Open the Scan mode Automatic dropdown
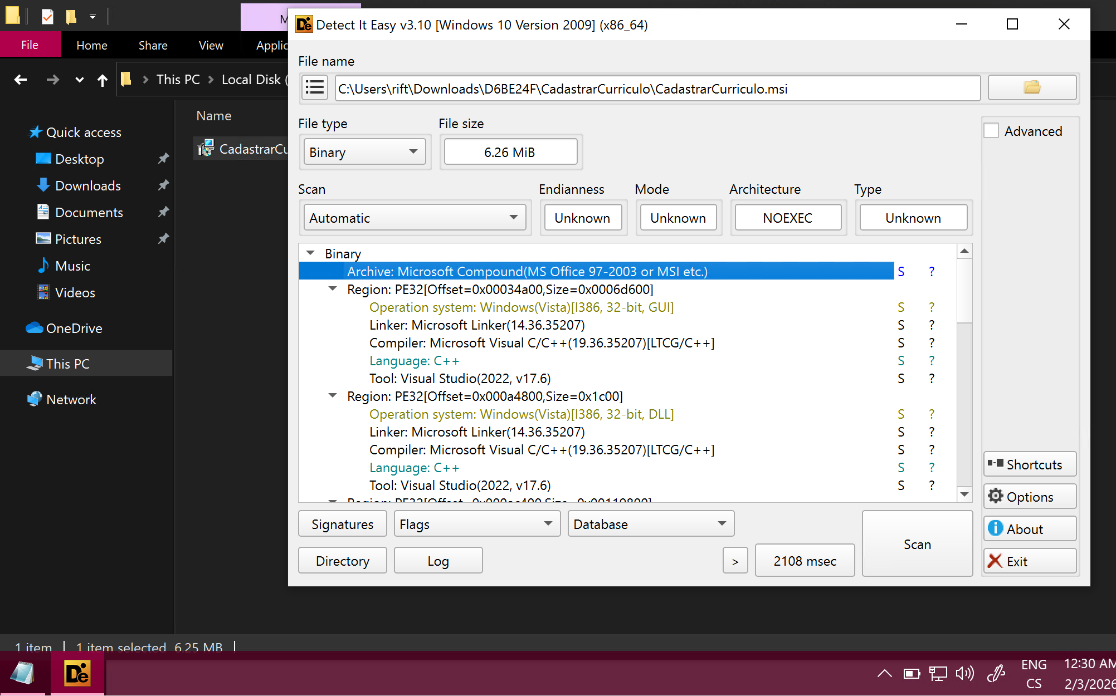 tap(415, 218)
